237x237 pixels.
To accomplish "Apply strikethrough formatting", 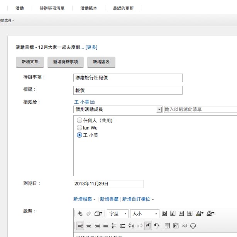I will pos(189,213).
